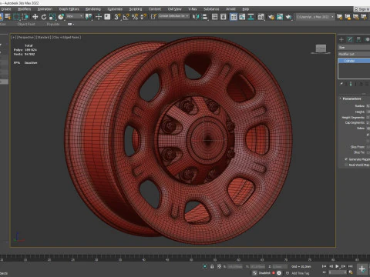The width and height of the screenshot is (370, 277).
Task: Go to the start frame
Action: 325,266
